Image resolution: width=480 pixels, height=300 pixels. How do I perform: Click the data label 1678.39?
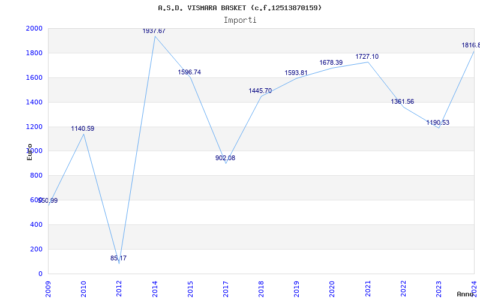tap(331, 63)
